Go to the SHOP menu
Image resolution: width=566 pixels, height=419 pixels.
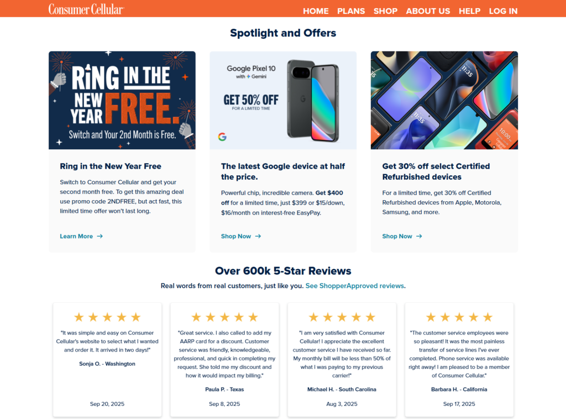(385, 11)
